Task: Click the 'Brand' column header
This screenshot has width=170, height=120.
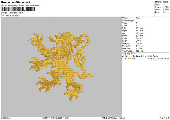Action: click(x=156, y=56)
